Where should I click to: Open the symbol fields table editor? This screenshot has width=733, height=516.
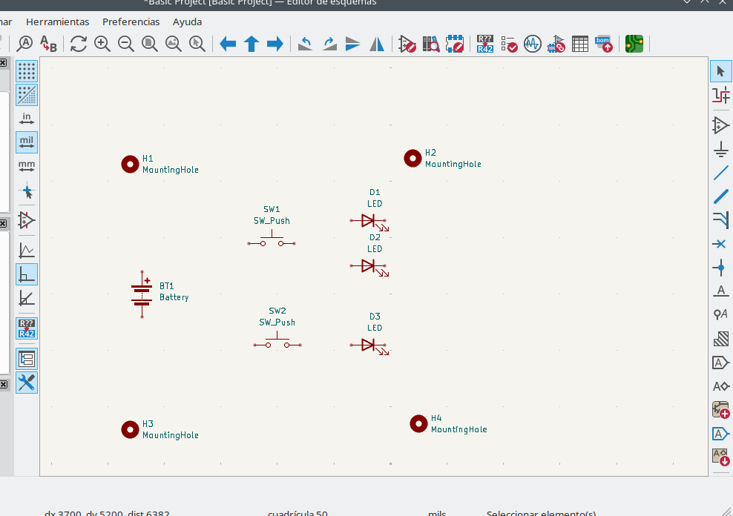[580, 44]
